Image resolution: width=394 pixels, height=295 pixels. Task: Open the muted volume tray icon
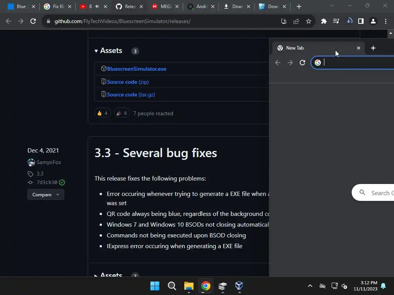[344, 286]
